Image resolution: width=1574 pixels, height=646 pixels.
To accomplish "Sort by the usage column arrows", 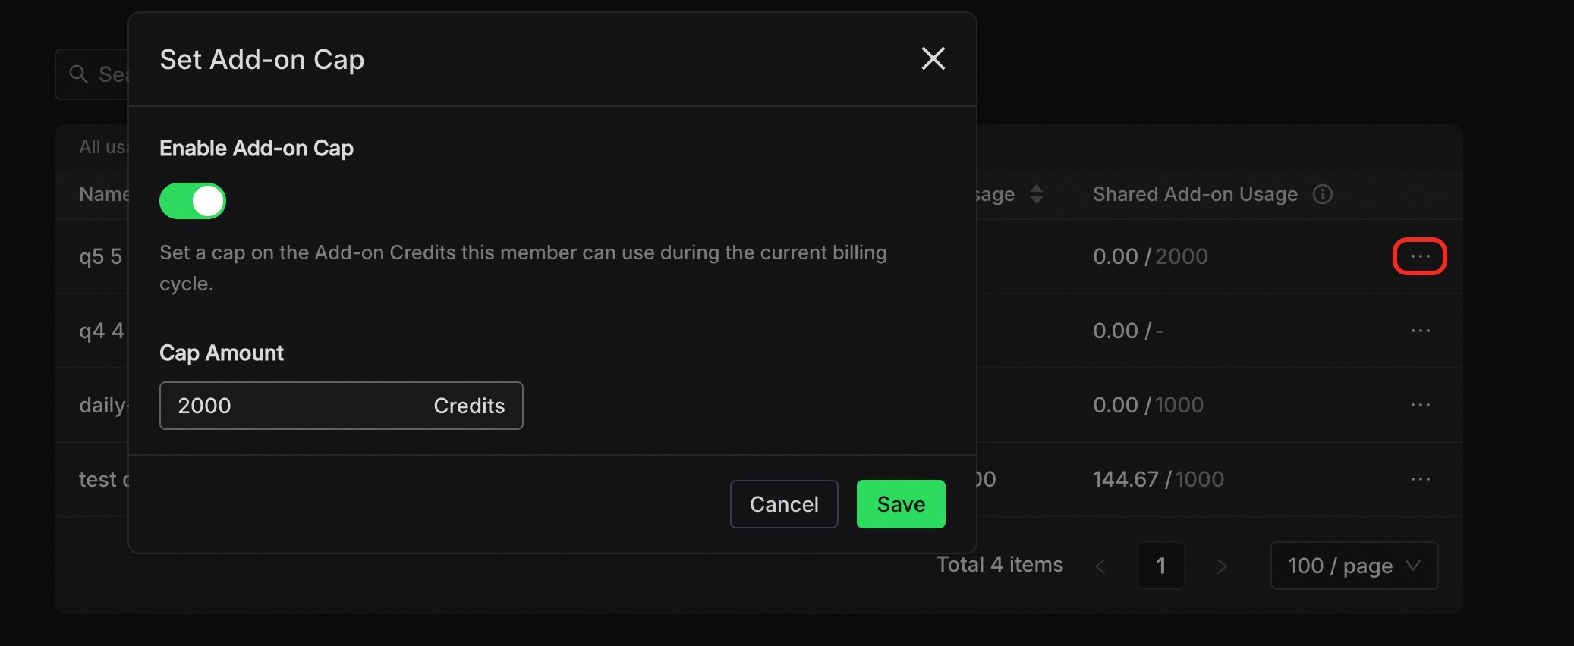I will [1037, 194].
